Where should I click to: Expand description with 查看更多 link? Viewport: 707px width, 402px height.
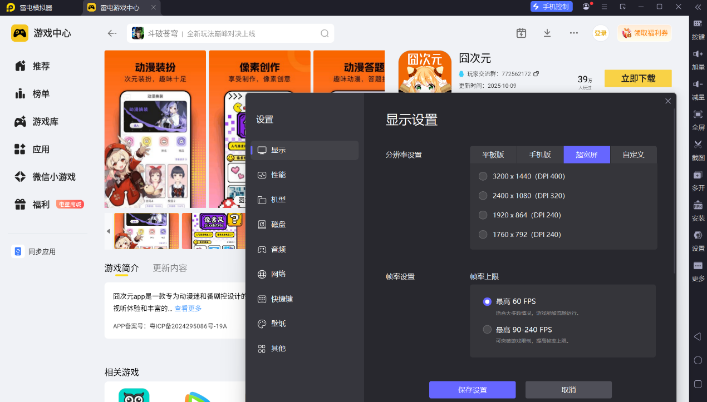pyautogui.click(x=188, y=309)
